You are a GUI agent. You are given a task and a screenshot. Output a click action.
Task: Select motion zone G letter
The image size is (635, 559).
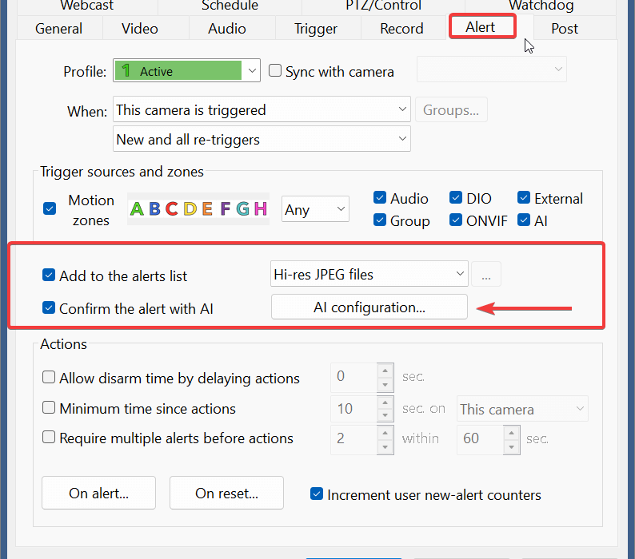point(242,209)
